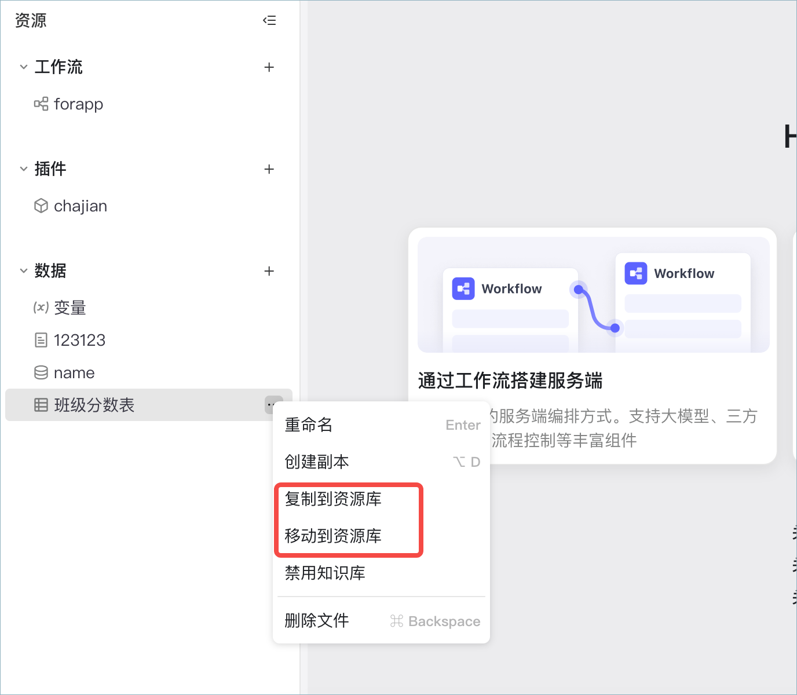Add a new 插件 with plus icon
This screenshot has width=797, height=695.
click(x=269, y=169)
